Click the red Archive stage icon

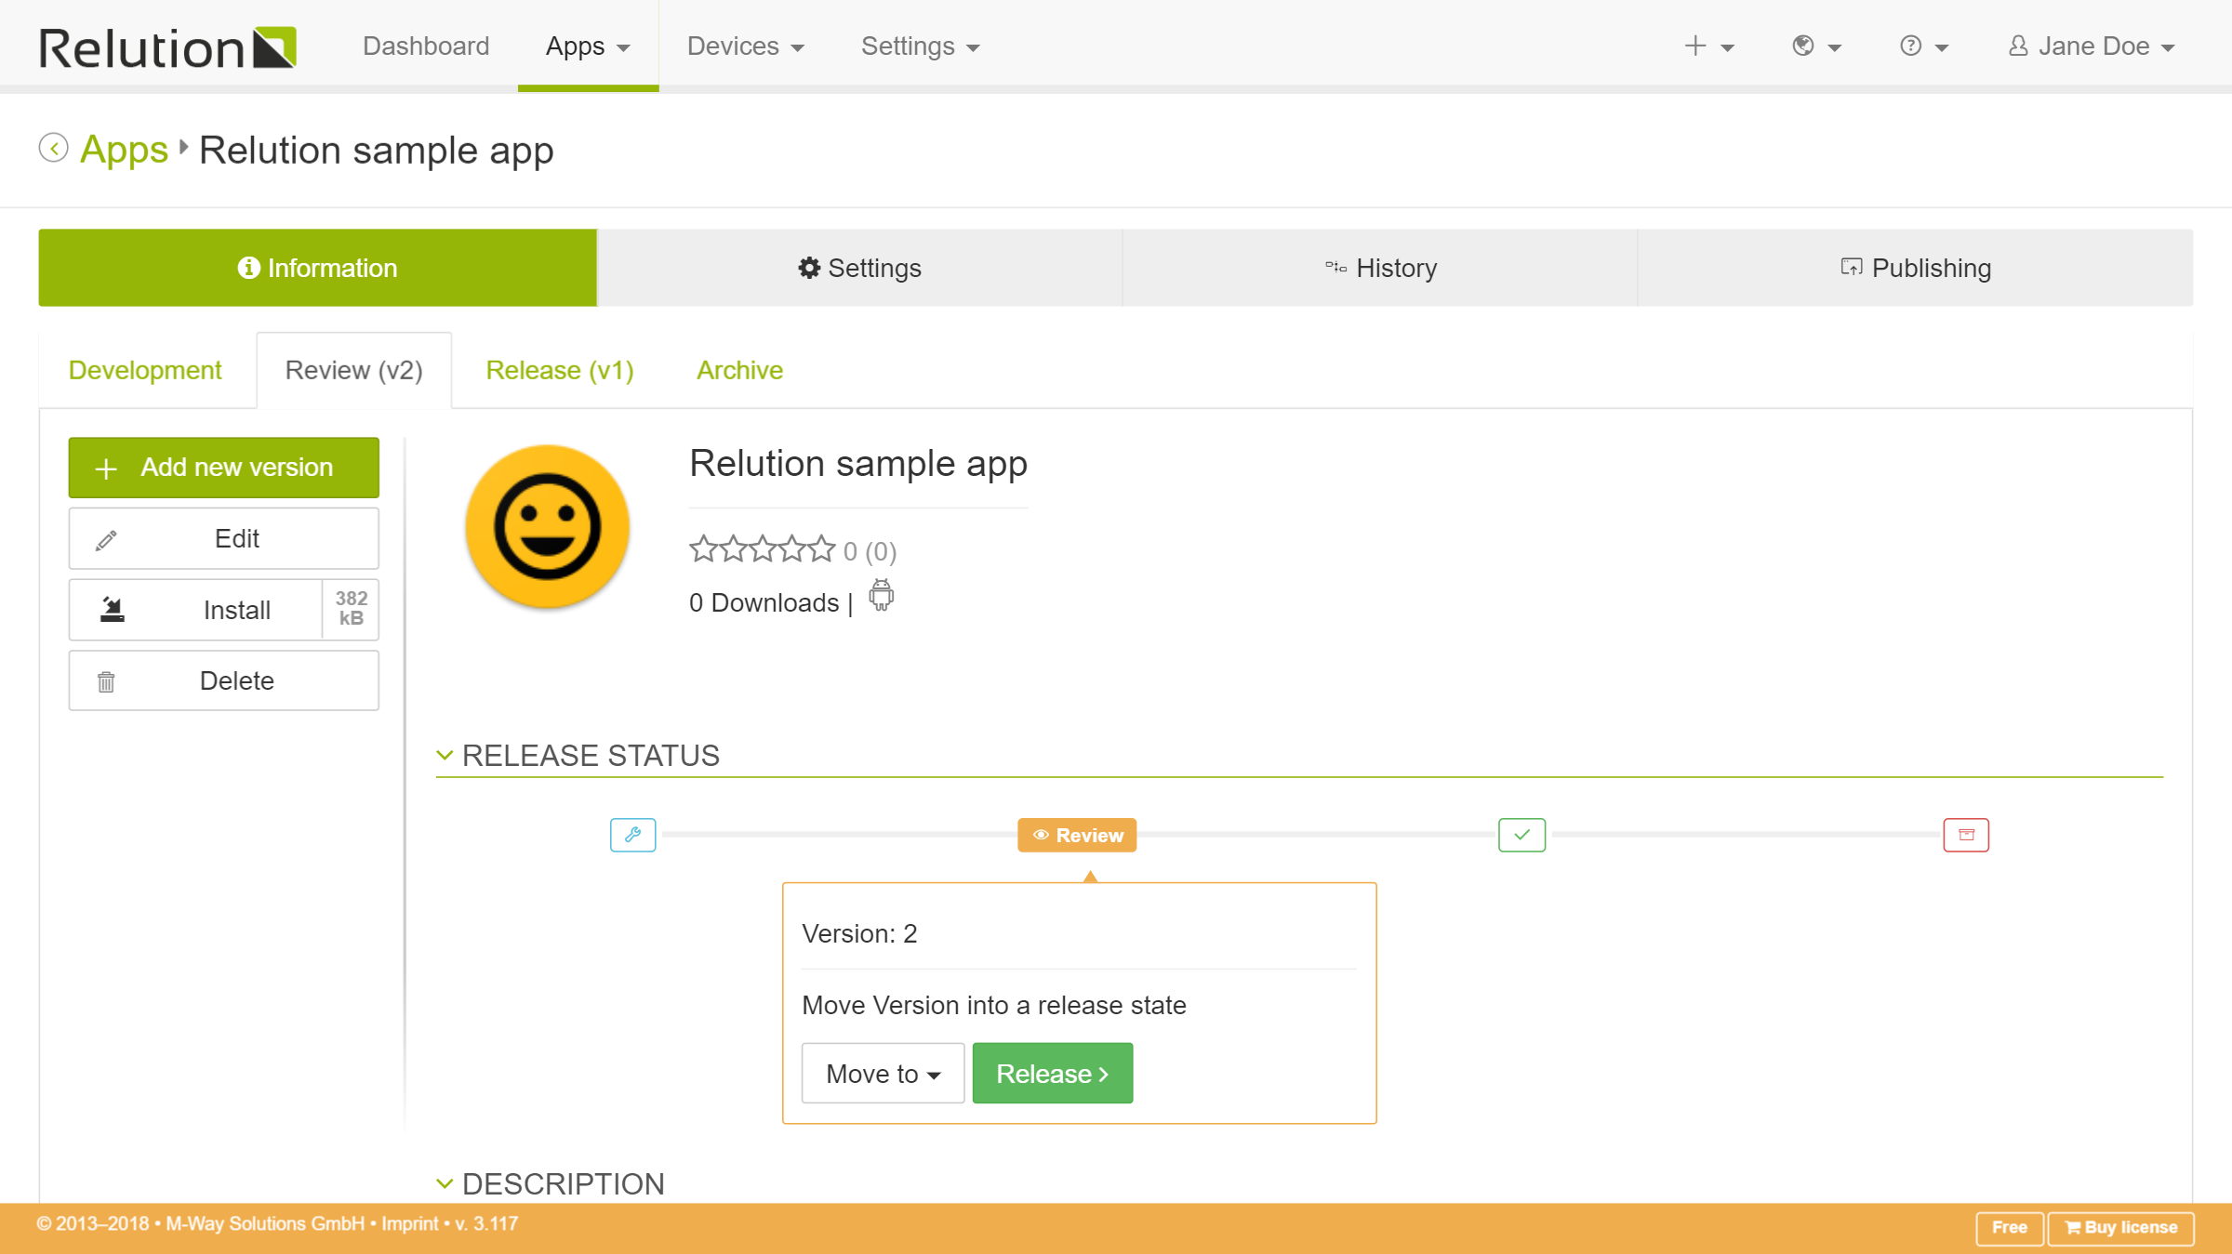[x=1966, y=835]
